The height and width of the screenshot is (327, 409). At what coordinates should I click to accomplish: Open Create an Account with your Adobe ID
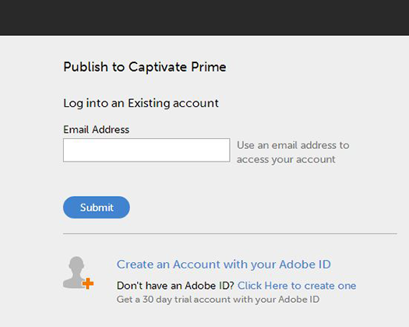click(x=224, y=265)
